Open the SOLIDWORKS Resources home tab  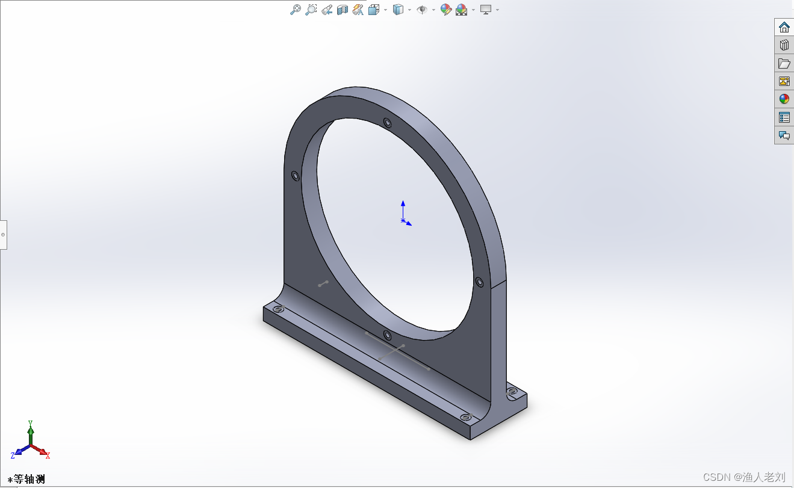point(784,27)
